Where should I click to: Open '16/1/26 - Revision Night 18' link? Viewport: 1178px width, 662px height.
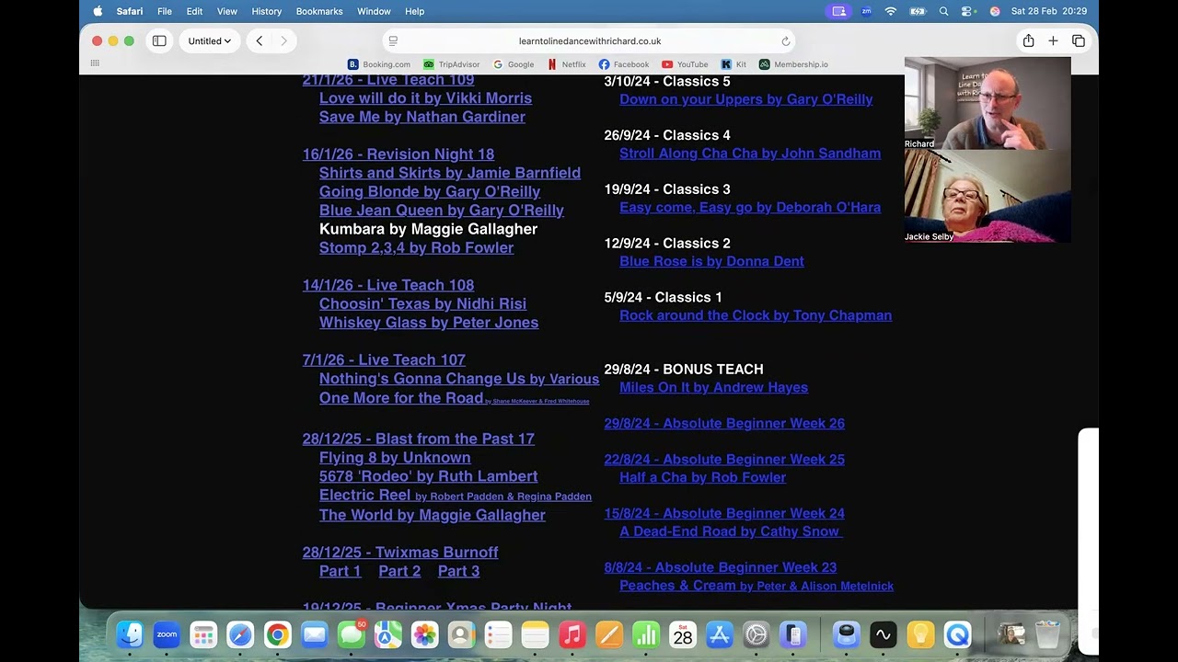[x=398, y=154]
